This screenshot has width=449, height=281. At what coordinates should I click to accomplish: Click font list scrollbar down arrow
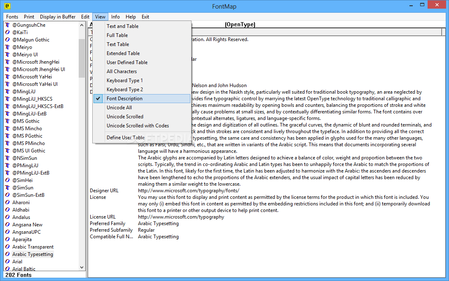pos(82,267)
